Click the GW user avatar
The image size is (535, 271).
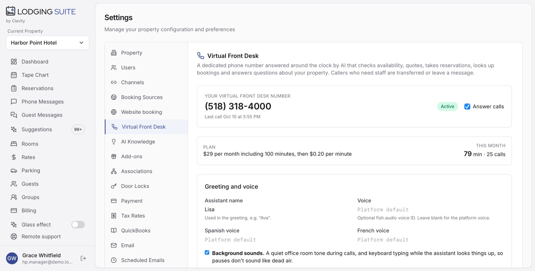pos(12,258)
